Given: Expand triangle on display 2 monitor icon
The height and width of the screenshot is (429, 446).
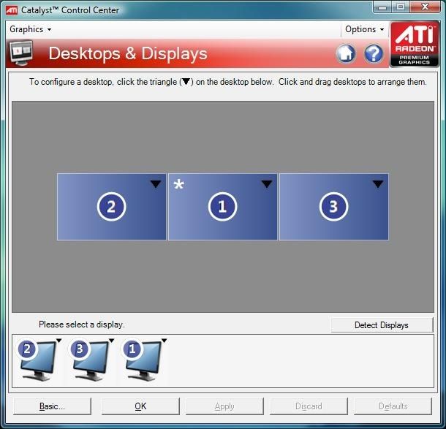Looking at the screenshot, I should tap(59, 341).
